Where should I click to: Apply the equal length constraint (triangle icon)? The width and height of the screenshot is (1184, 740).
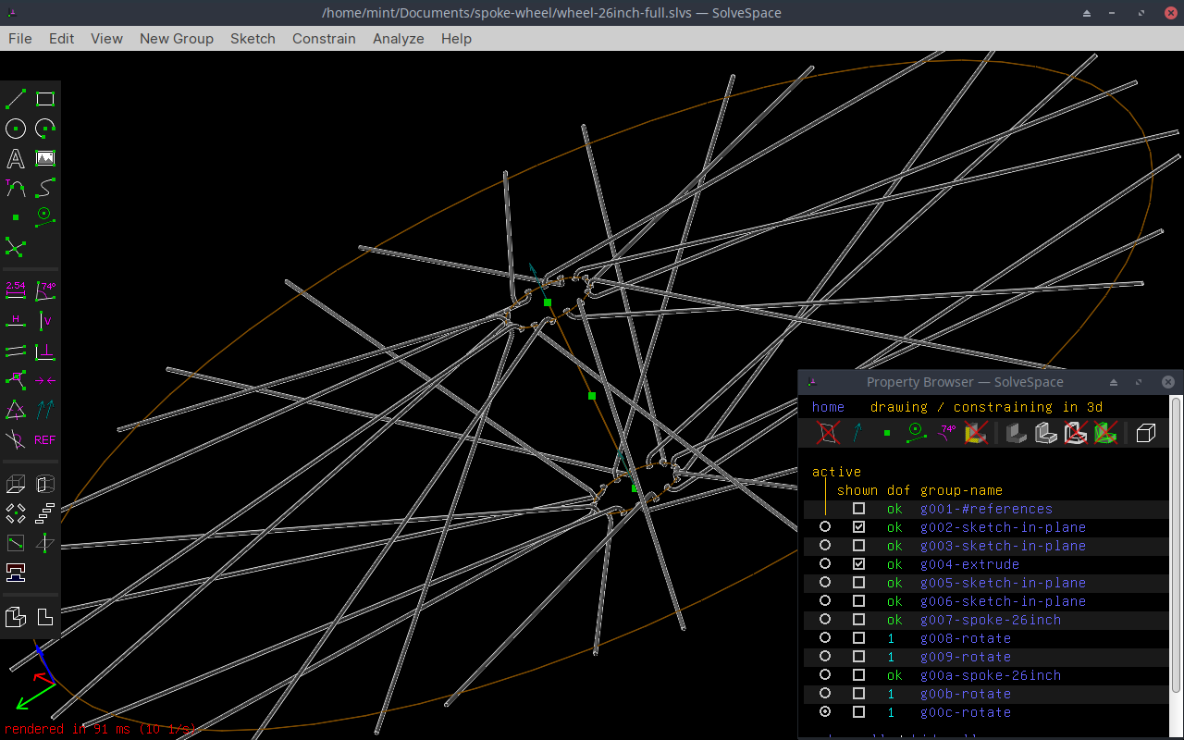tap(16, 410)
